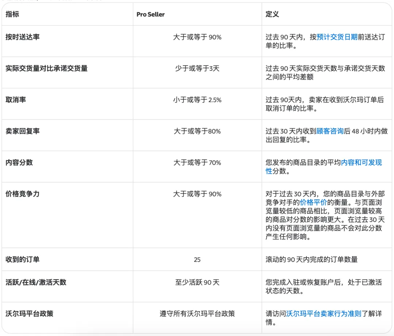394x336 pixels.
Task: Select the 定义 column header
Action: 273,14
